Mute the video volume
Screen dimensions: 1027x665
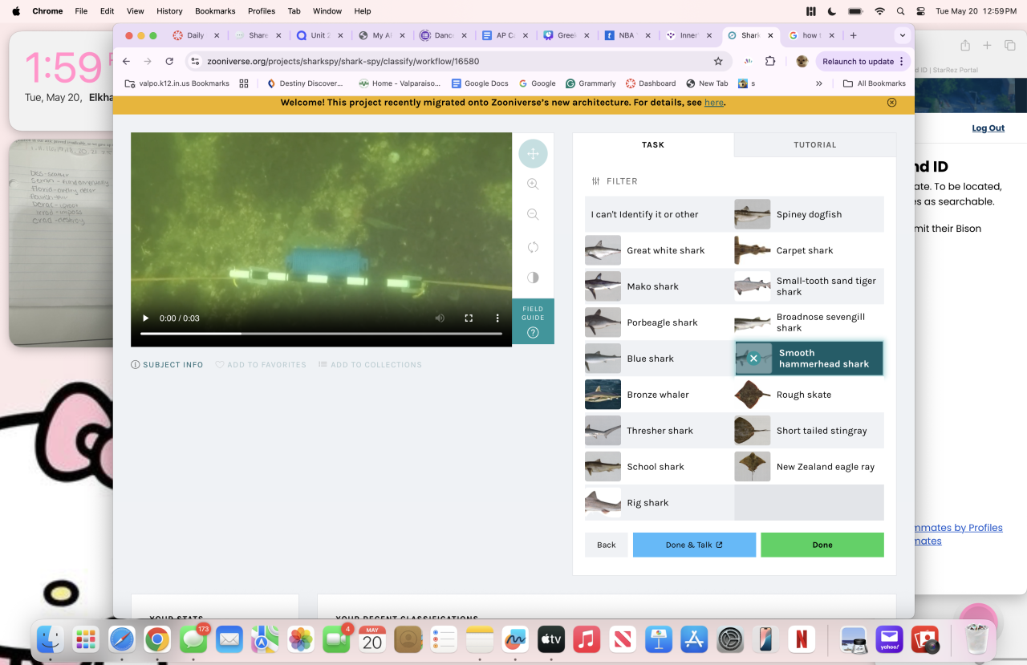pyautogui.click(x=440, y=318)
